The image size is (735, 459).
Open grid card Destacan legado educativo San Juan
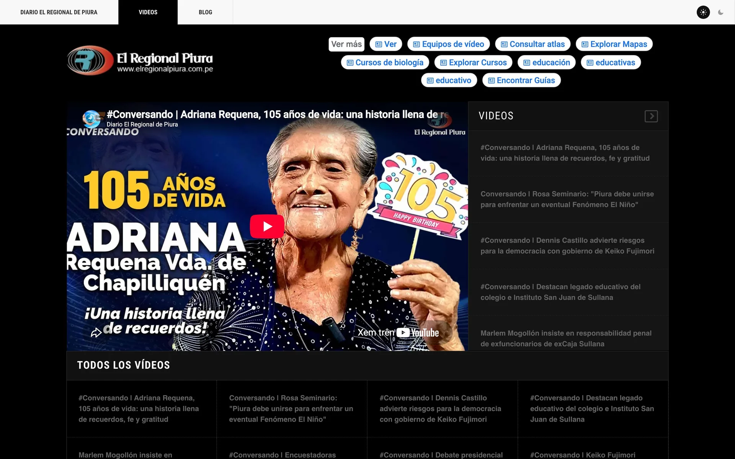coord(593,409)
